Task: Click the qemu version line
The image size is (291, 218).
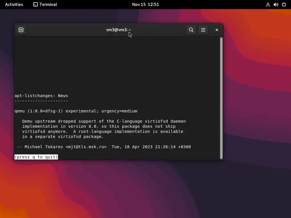Action: (x=76, y=111)
